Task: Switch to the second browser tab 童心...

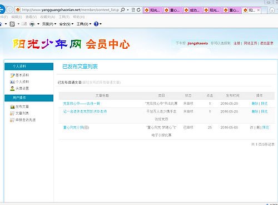Action: pyautogui.click(x=172, y=10)
